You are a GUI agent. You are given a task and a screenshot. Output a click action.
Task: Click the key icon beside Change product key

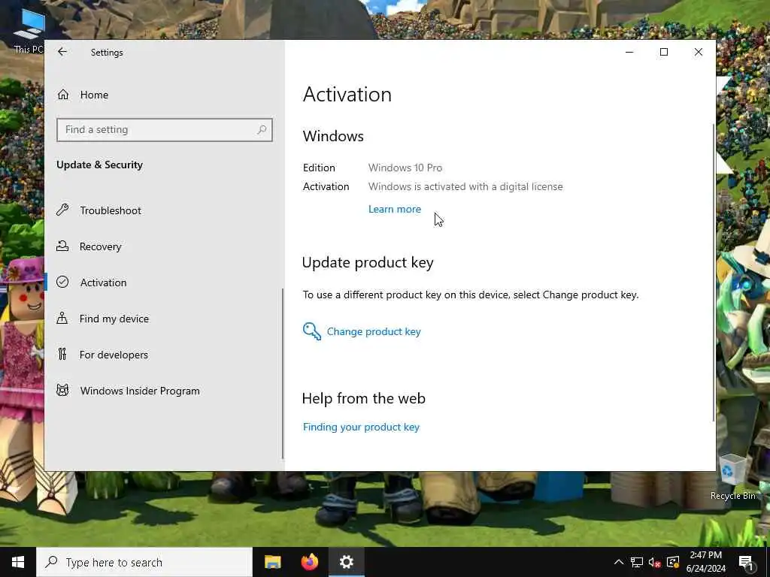pos(312,331)
